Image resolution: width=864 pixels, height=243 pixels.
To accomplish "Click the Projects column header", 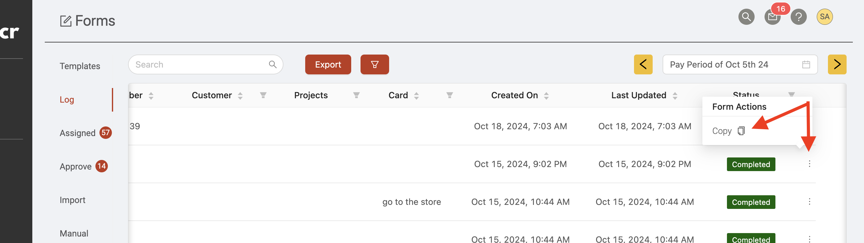I will click(x=311, y=95).
